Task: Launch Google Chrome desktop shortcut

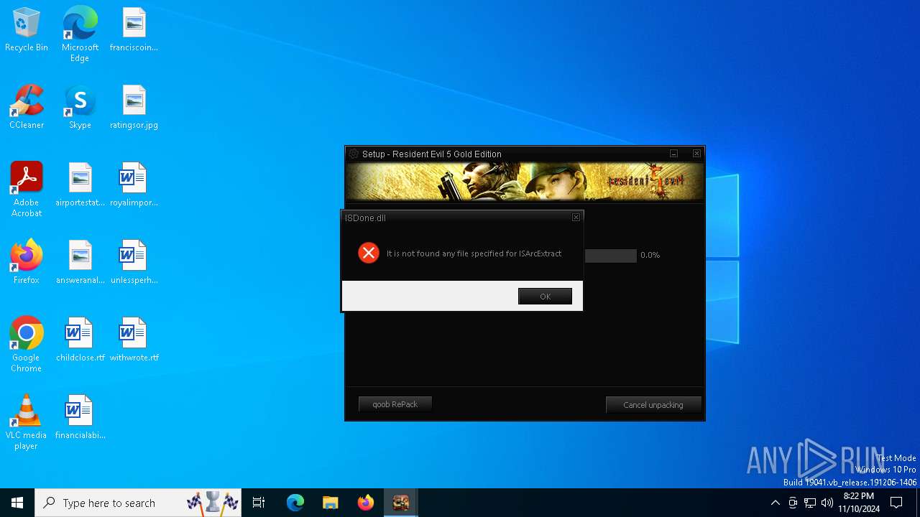Action: tap(27, 345)
